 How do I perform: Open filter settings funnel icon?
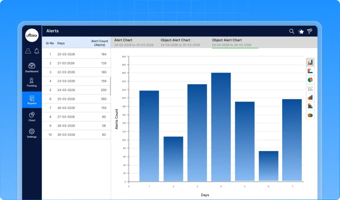[x=310, y=31]
